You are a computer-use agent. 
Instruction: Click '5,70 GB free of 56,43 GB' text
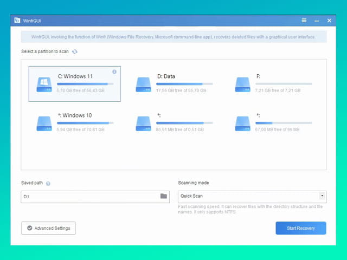point(81,90)
